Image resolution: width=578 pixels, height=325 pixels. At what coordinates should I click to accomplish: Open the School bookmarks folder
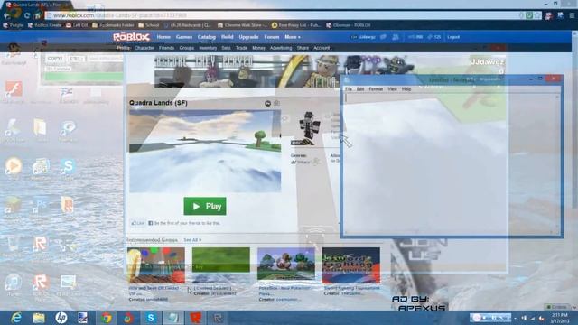(x=148, y=25)
